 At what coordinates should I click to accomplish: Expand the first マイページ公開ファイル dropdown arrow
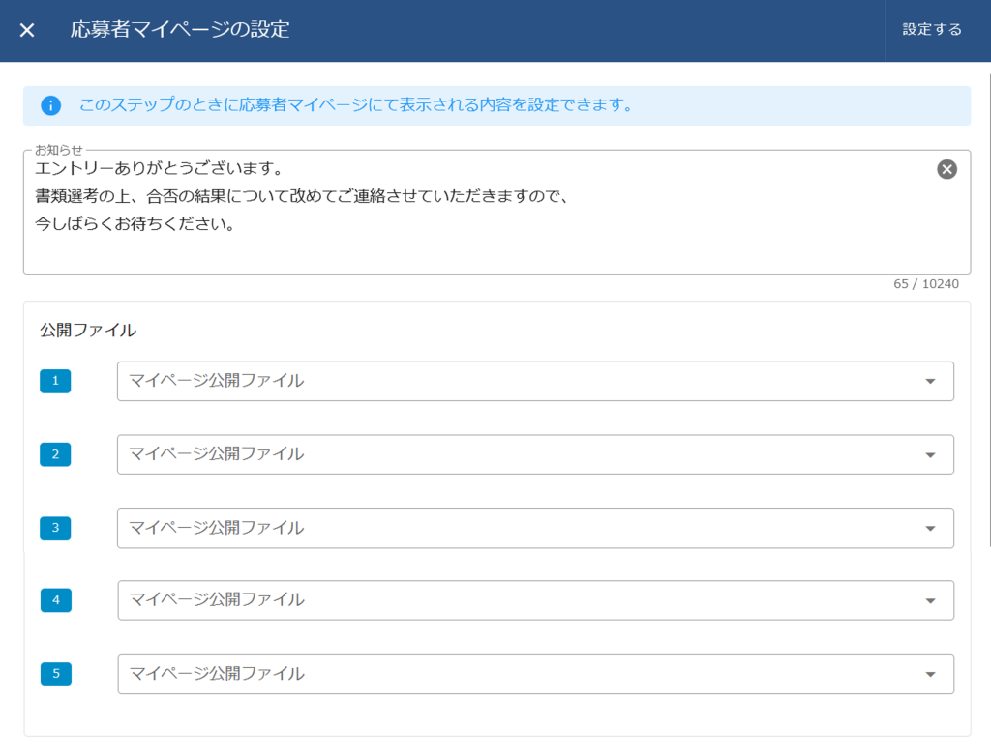point(930,381)
